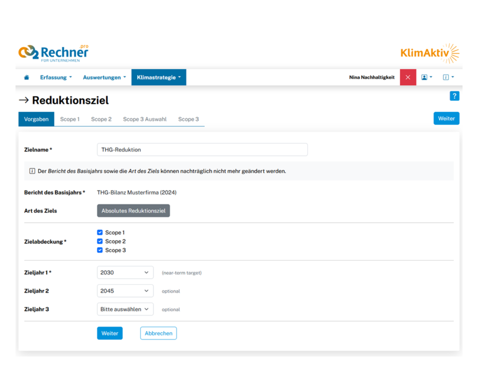Image resolution: width=478 pixels, height=388 pixels.
Task: Click the home icon in navigation bar
Action: pos(27,77)
